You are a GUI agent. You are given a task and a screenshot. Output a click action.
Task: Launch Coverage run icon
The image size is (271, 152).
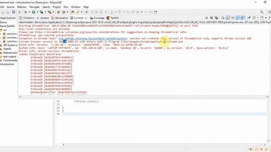point(41,12)
